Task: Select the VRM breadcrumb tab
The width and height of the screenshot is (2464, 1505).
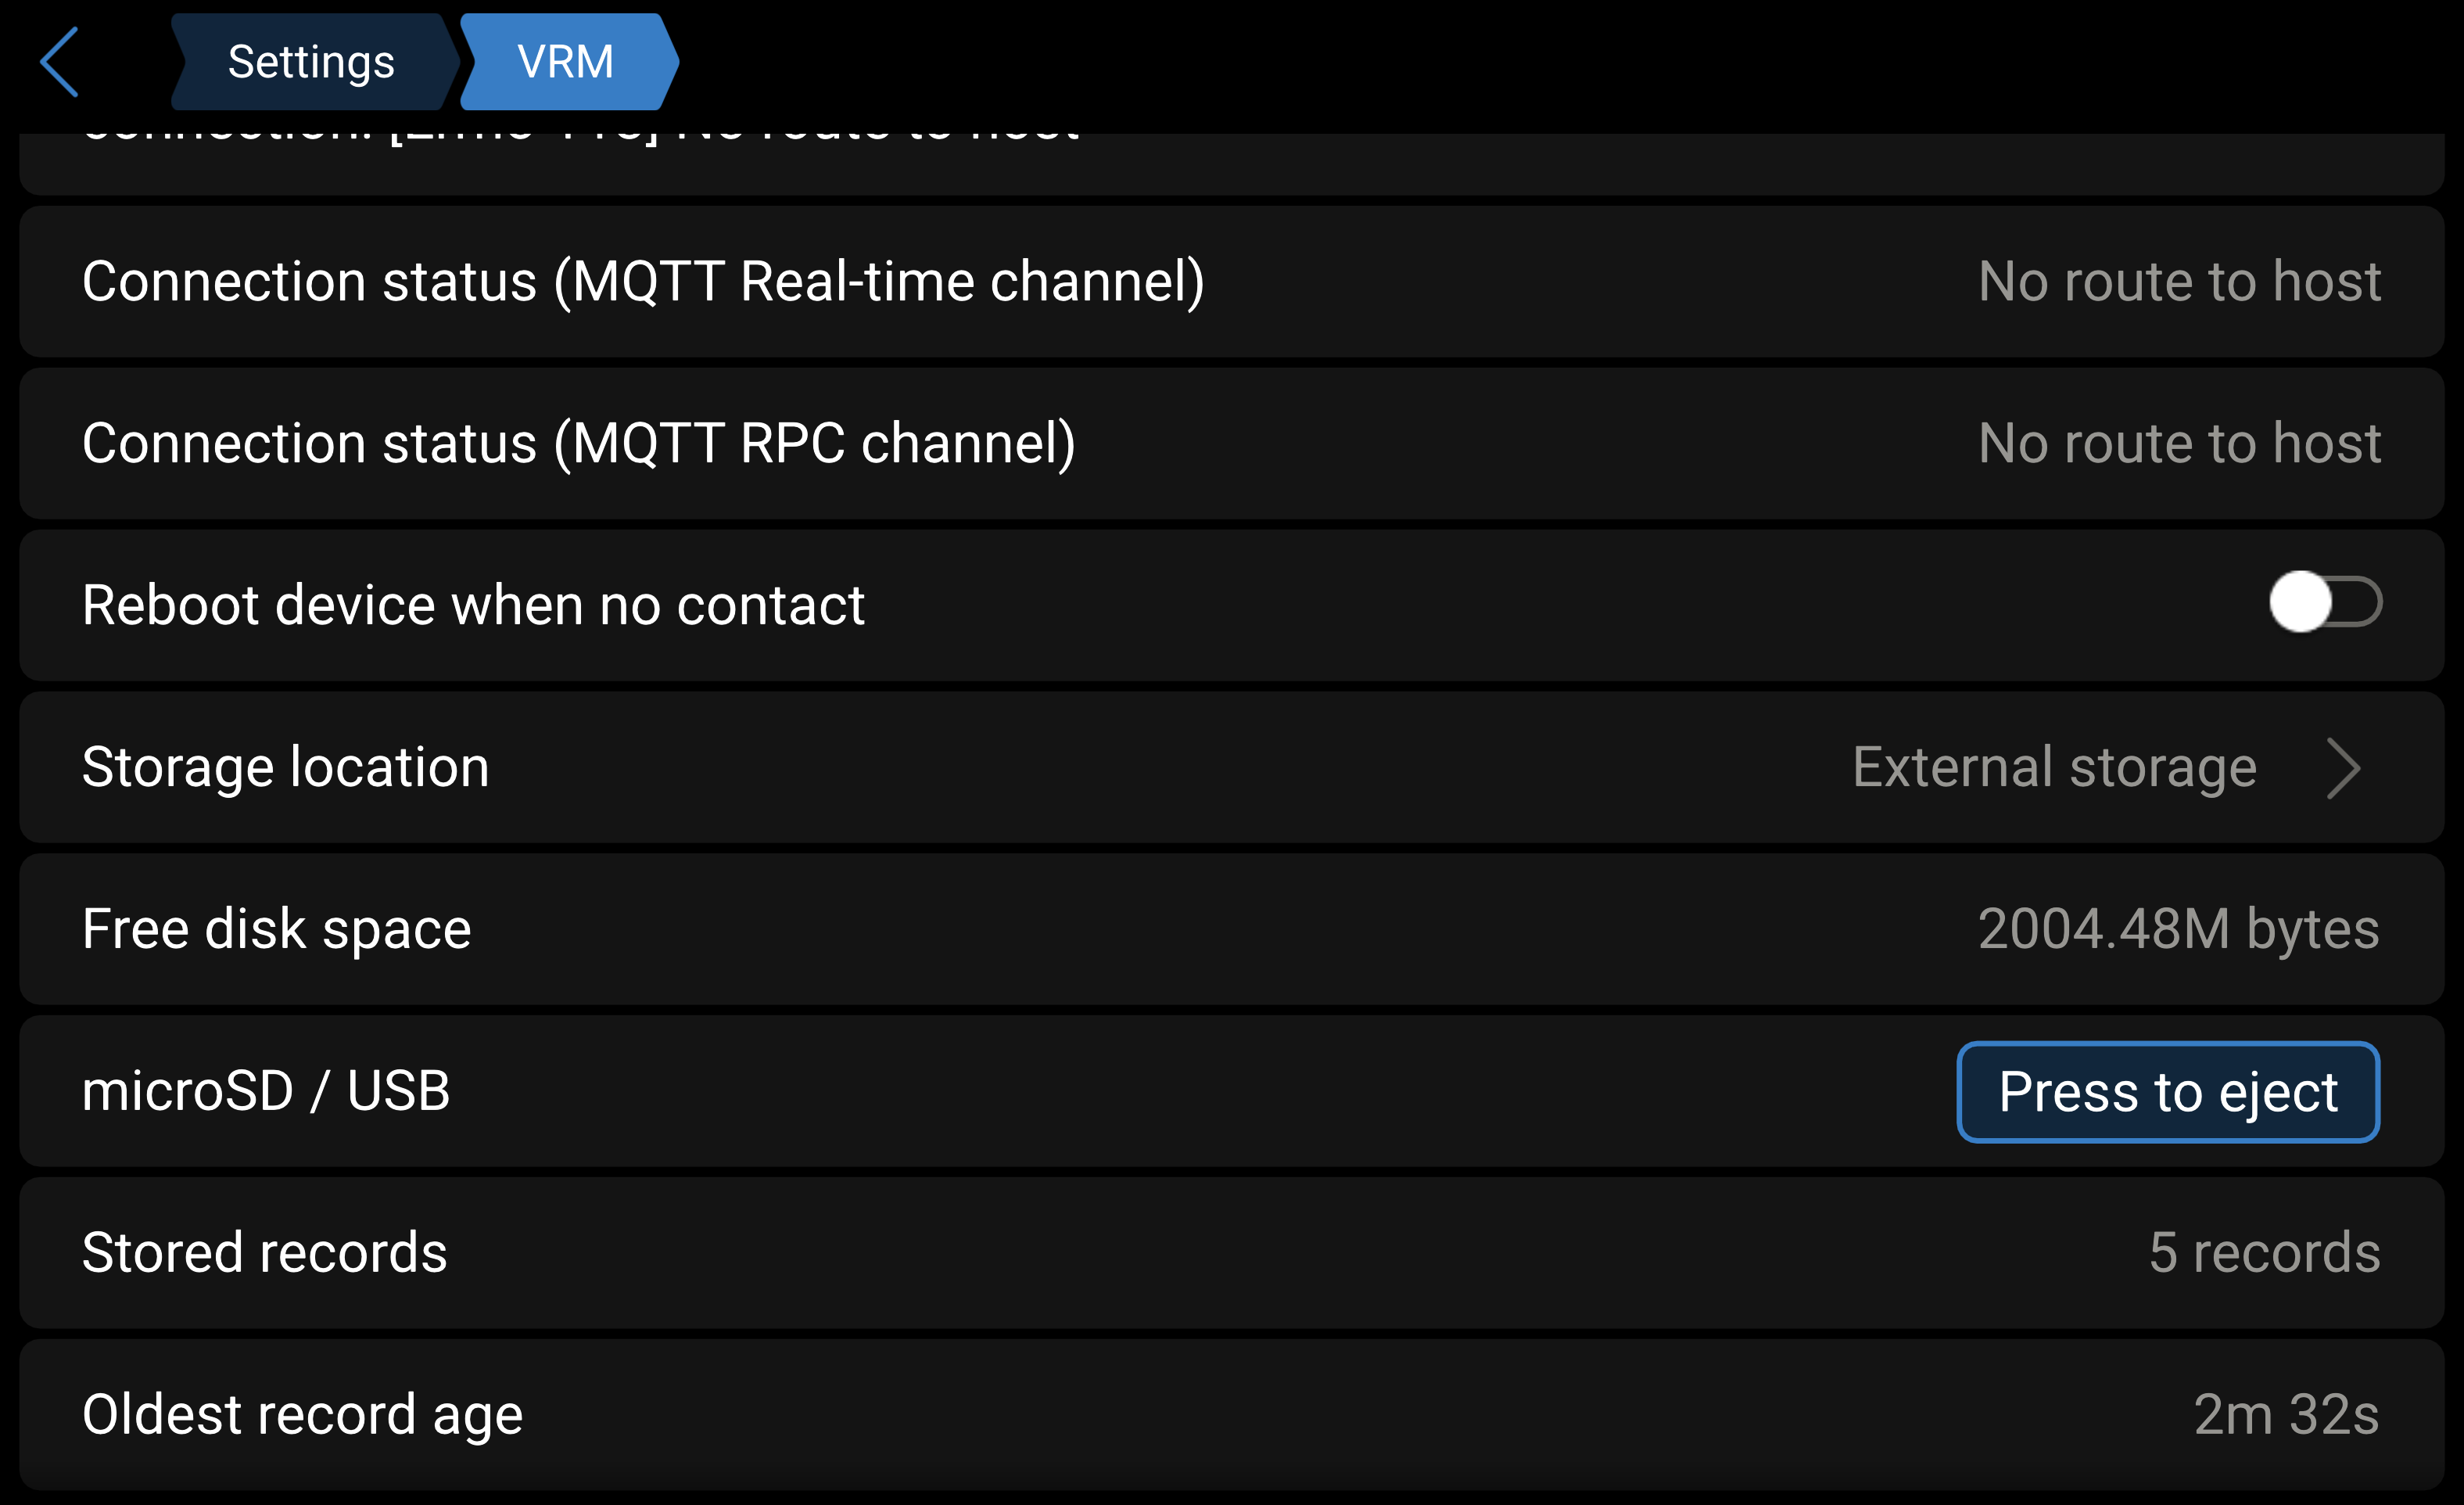Action: pyautogui.click(x=566, y=62)
